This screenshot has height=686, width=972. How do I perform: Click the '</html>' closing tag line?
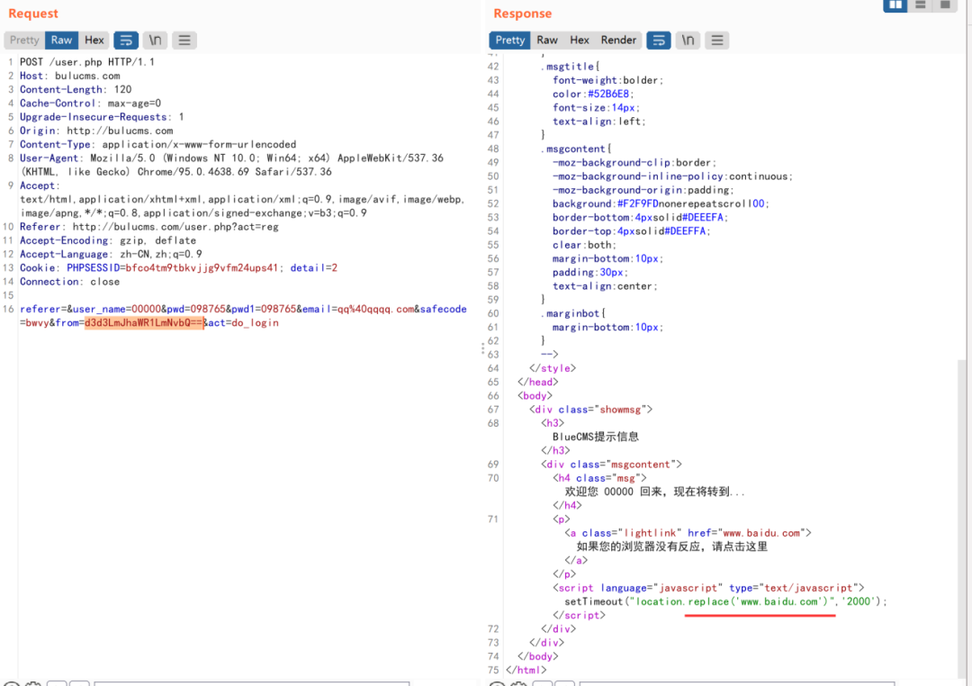click(x=526, y=670)
